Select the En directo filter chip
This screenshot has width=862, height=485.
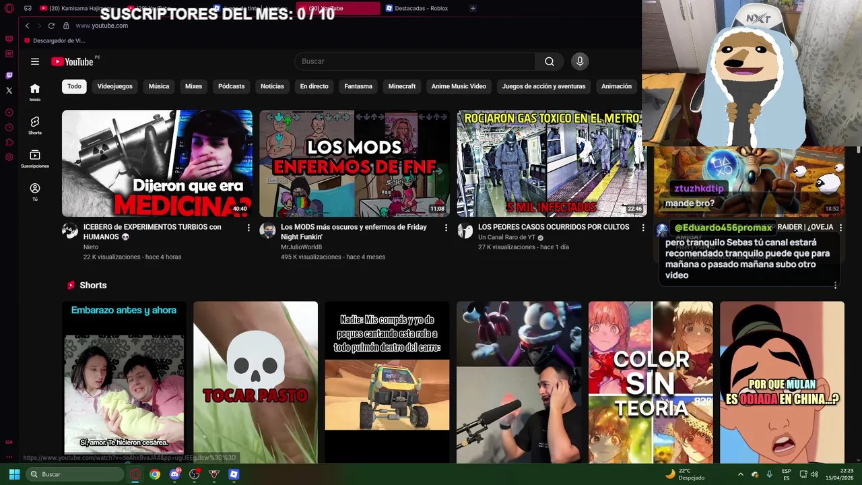314,86
